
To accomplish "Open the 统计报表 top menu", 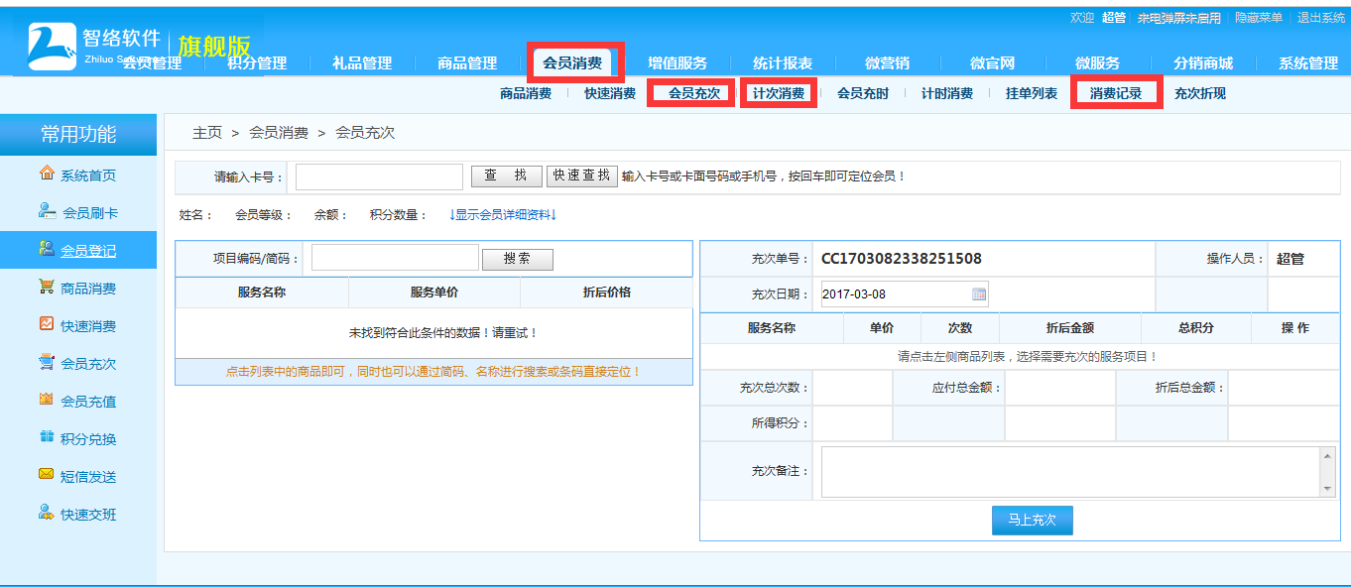I will [x=782, y=63].
